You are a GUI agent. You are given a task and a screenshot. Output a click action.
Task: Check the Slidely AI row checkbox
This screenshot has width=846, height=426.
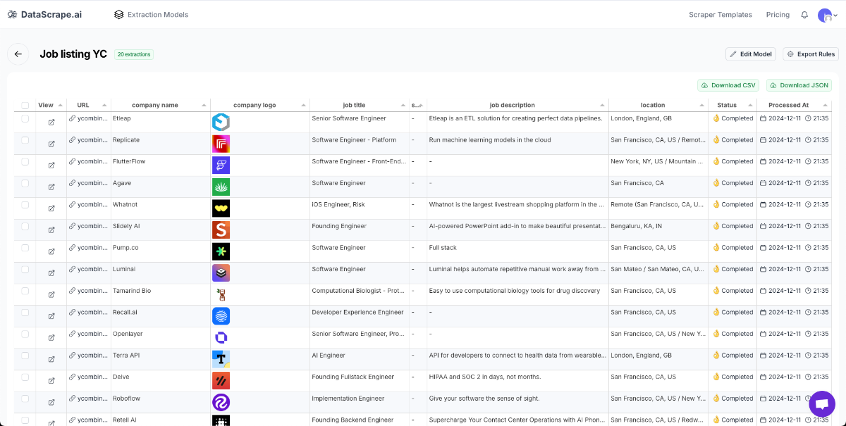[25, 226]
